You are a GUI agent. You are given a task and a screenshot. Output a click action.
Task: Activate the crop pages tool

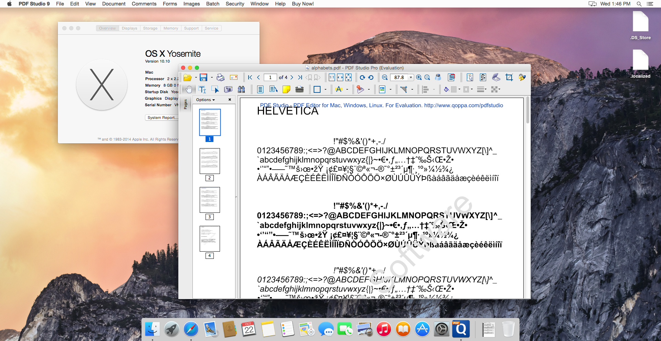(x=509, y=77)
